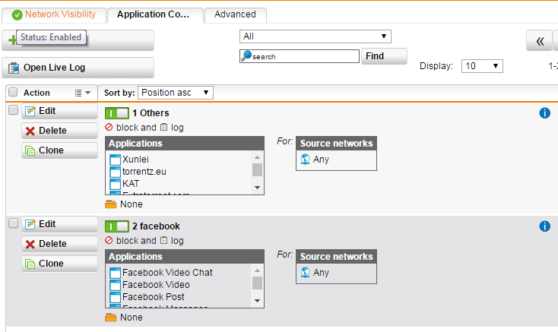This screenshot has width=558, height=332.
Task: Click the KAT application icon
Action: (115, 184)
